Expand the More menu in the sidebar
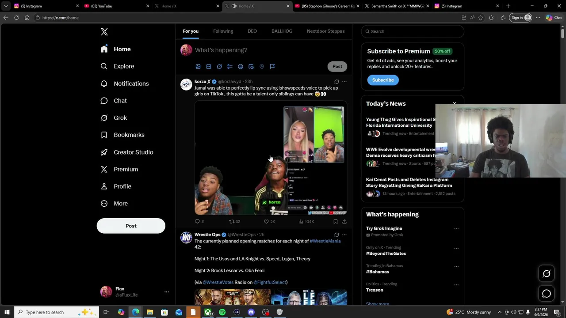This screenshot has width=566, height=318. pyautogui.click(x=115, y=204)
